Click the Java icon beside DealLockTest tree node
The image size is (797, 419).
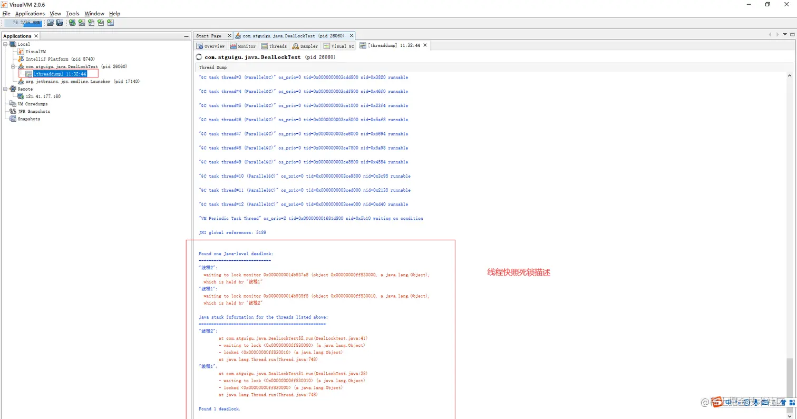tap(21, 66)
